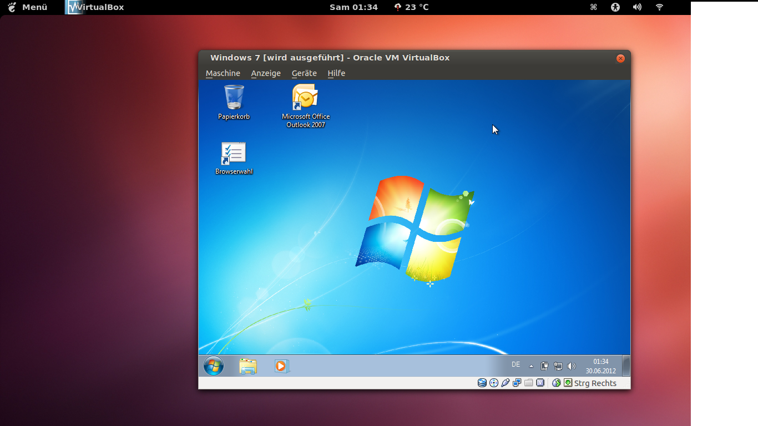The height and width of the screenshot is (426, 758).
Task: Open the DE language input selector
Action: tap(516, 364)
